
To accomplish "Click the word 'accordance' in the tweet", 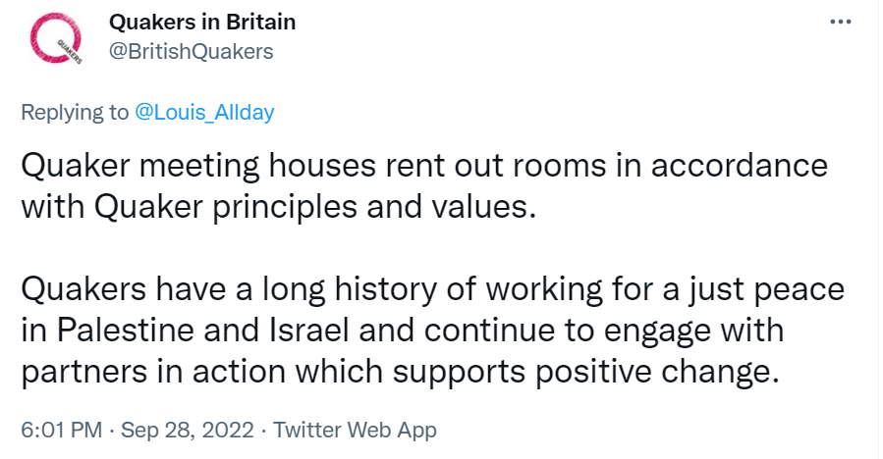I will [740, 166].
